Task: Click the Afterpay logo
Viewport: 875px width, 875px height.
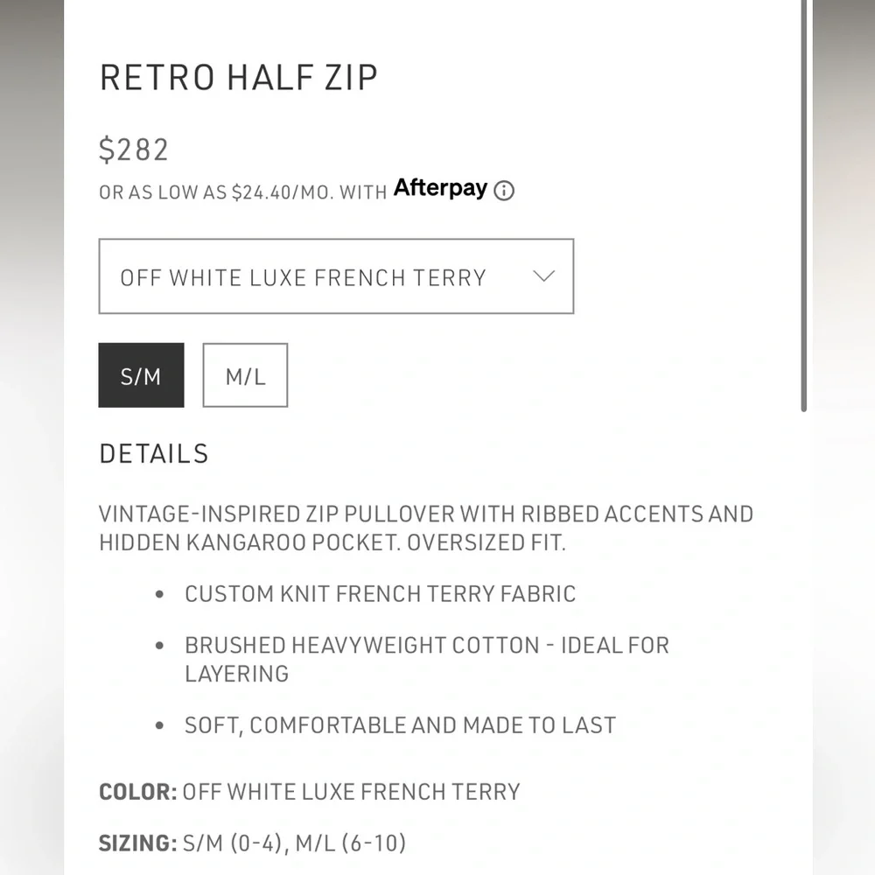Action: [x=440, y=187]
